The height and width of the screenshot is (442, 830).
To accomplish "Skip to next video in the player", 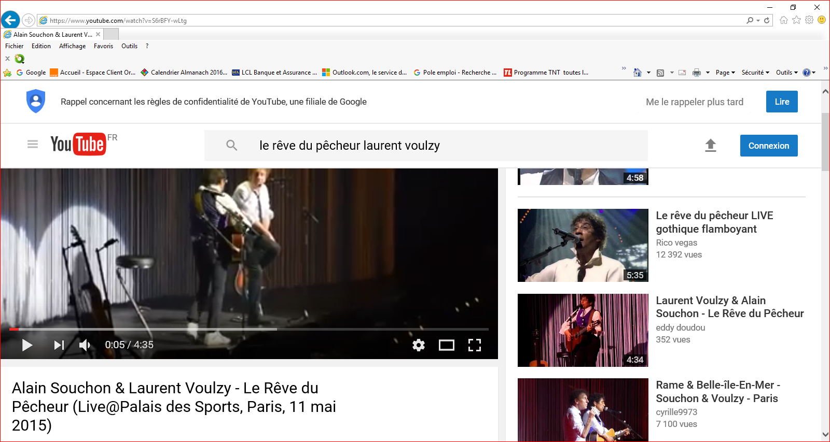I will coord(59,345).
